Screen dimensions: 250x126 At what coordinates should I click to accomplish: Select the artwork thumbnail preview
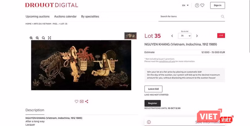click(131, 36)
